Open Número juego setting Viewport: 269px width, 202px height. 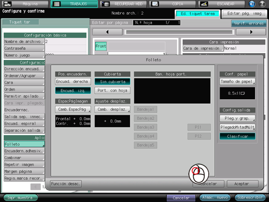pos(24,55)
